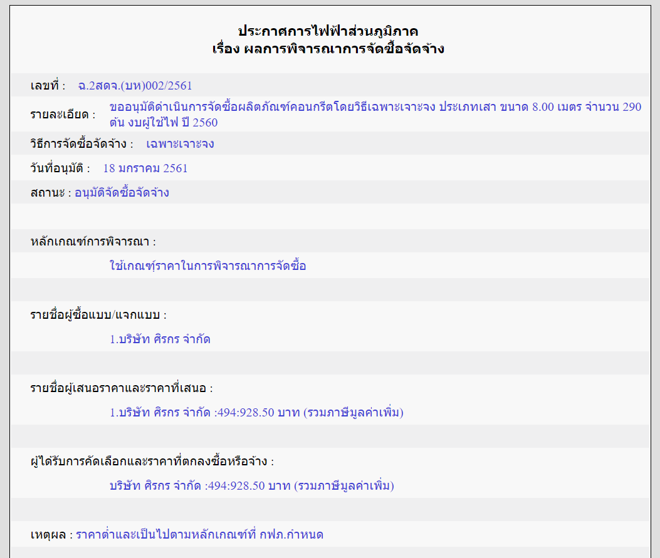Select criteria text 'ใช้เกณฑ์ราคาในการพิจารณาการจัดซื้อ'
The width and height of the screenshot is (660, 558).
click(208, 266)
